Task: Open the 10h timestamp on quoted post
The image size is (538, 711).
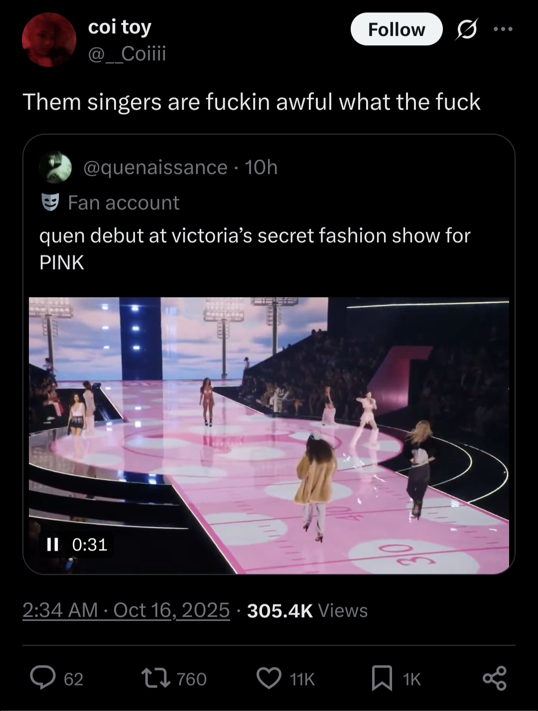Action: 262,168
